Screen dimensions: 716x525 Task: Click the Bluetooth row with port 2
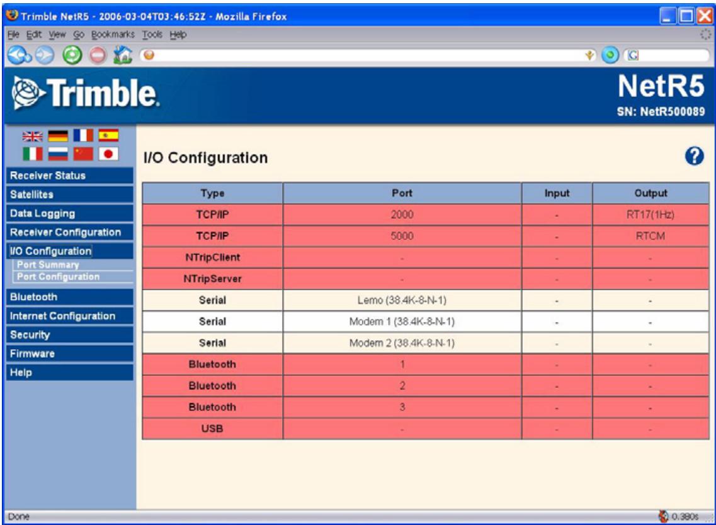tap(426, 386)
